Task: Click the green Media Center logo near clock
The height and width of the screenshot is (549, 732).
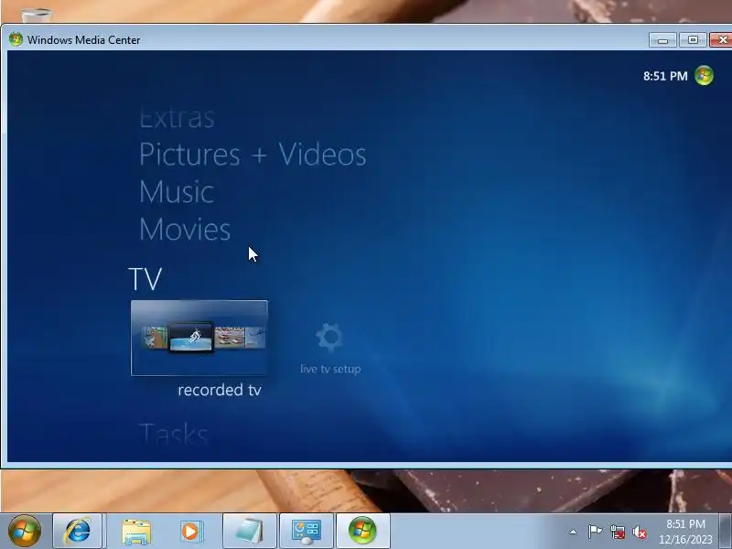Action: 704,76
